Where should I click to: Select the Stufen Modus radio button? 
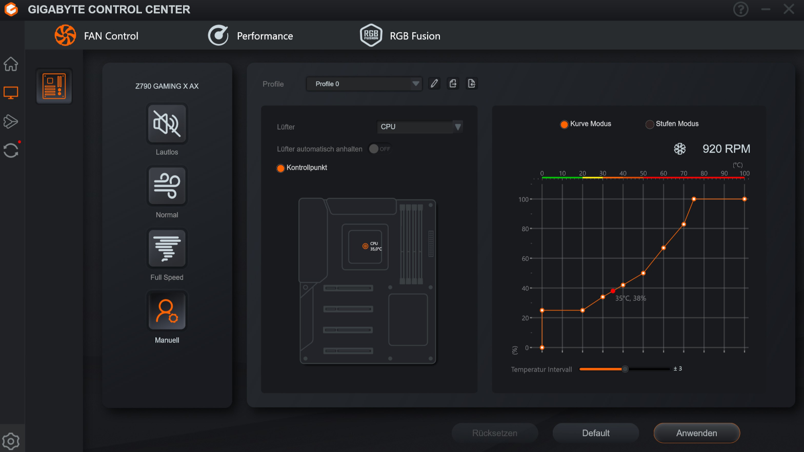(650, 124)
